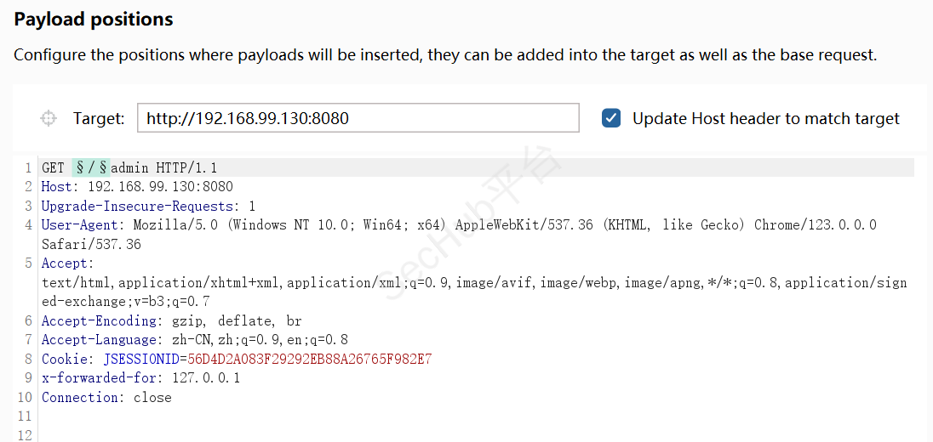This screenshot has height=442, width=933.
Task: Click the GET method on line 1
Action: pyautogui.click(x=53, y=167)
